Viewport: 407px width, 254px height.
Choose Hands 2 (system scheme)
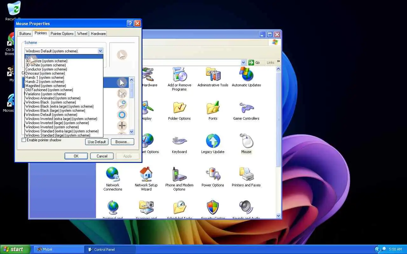click(64, 82)
